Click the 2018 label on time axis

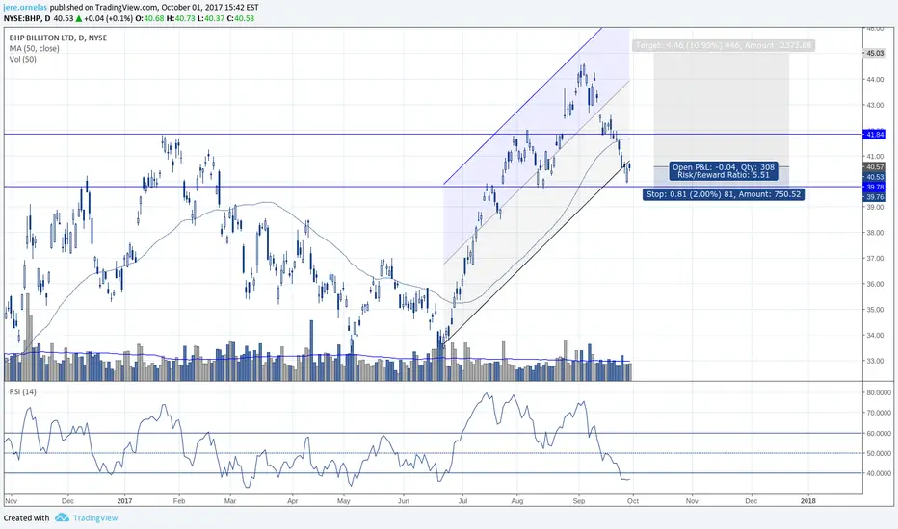(x=808, y=501)
